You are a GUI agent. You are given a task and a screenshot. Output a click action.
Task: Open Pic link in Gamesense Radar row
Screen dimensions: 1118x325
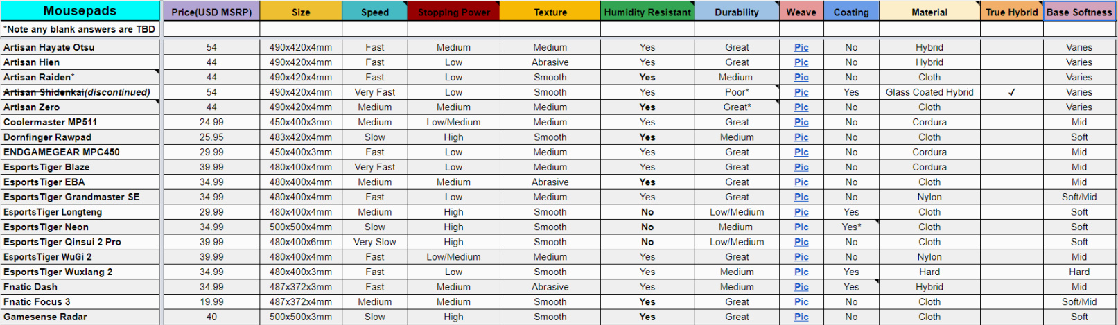coord(801,317)
